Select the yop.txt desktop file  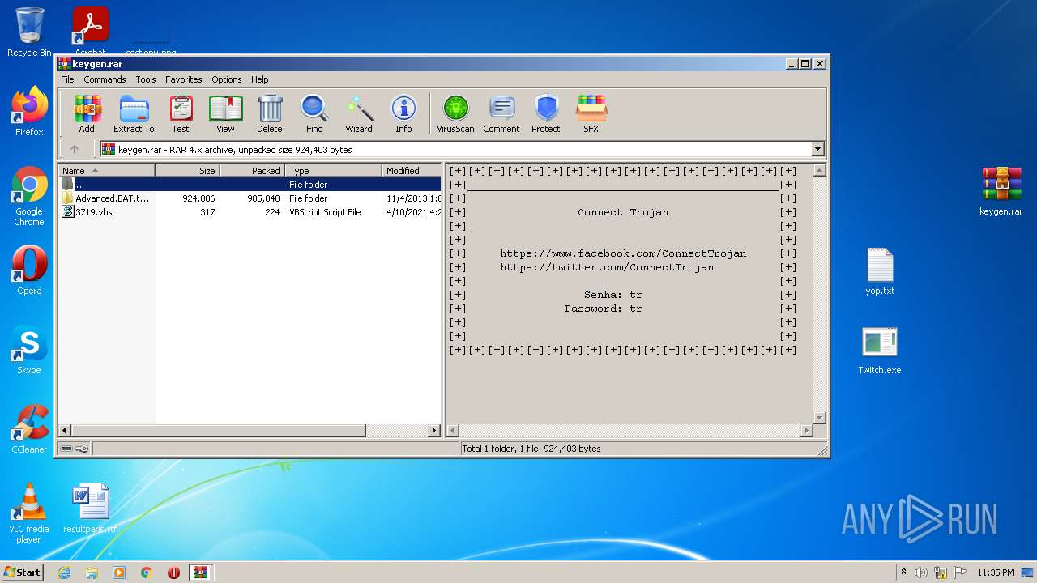(880, 271)
